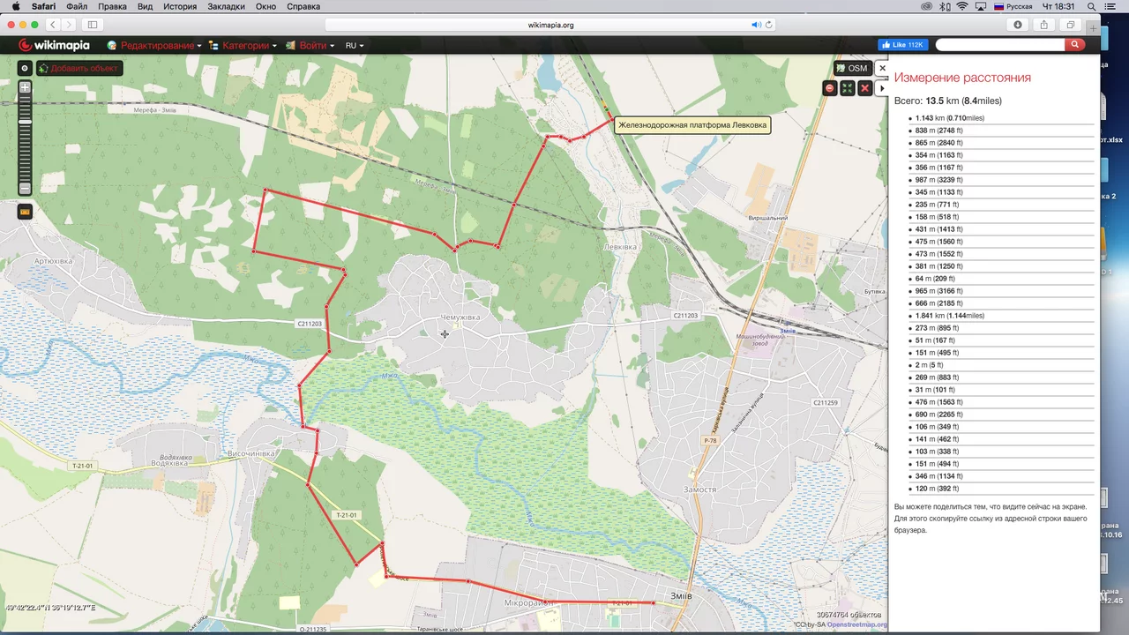Screen dimensions: 1129x635
Task: Click the Safari share button
Action: [x=1044, y=25]
